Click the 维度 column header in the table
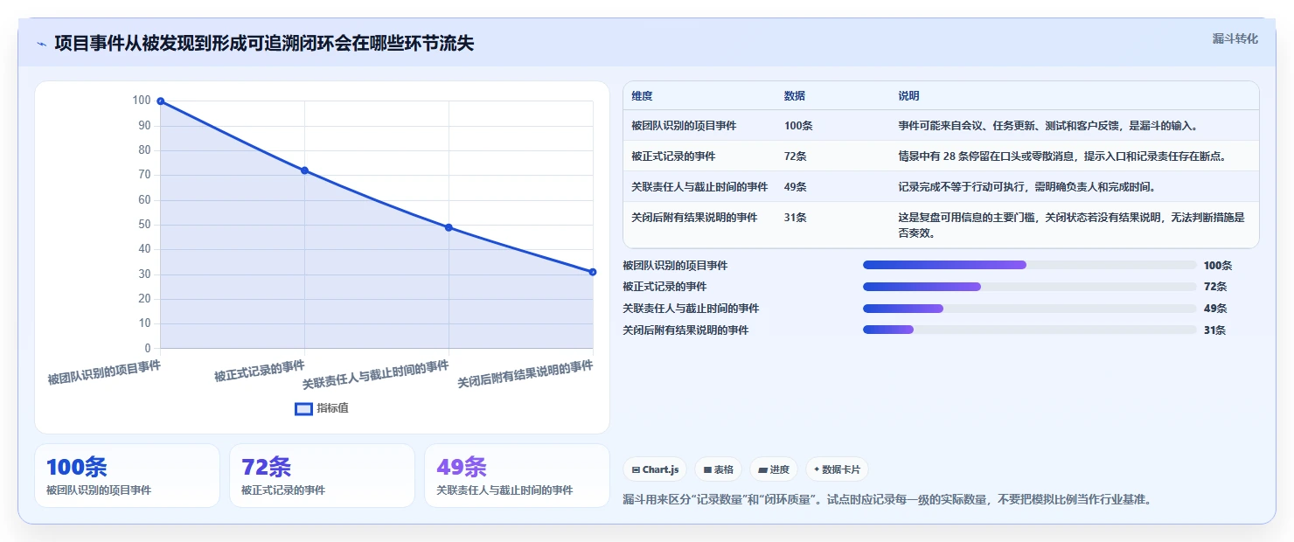1294x542 pixels. tap(642, 96)
